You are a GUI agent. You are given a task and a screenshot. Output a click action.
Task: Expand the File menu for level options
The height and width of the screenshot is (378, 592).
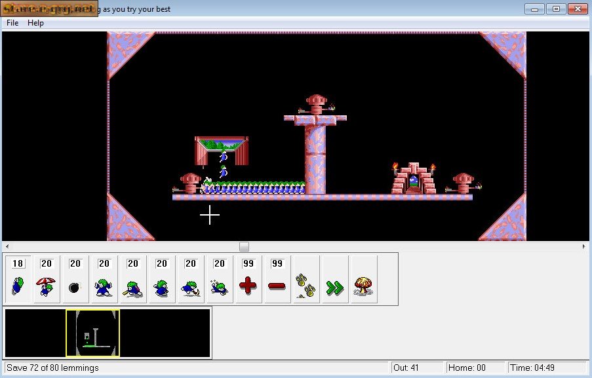click(11, 23)
